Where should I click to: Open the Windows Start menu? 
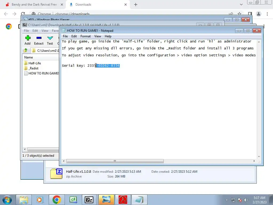pyautogui.click(x=7, y=200)
